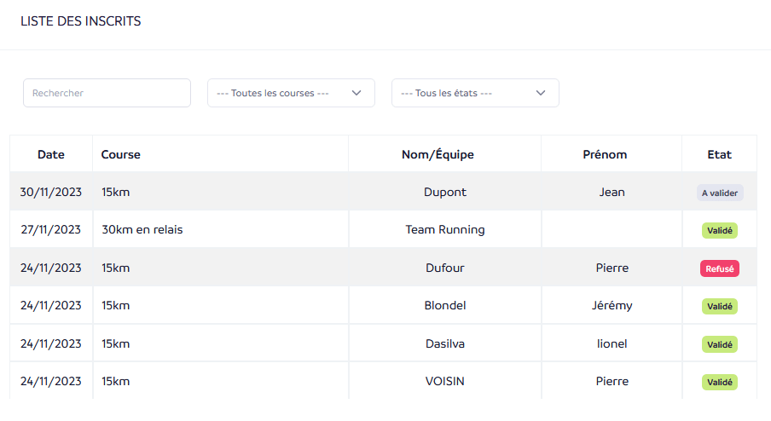Click the Etat column header

tap(719, 154)
